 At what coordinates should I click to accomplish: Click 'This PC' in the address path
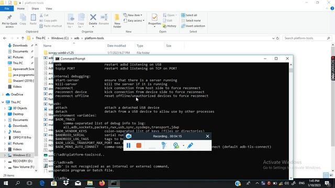[41, 38]
